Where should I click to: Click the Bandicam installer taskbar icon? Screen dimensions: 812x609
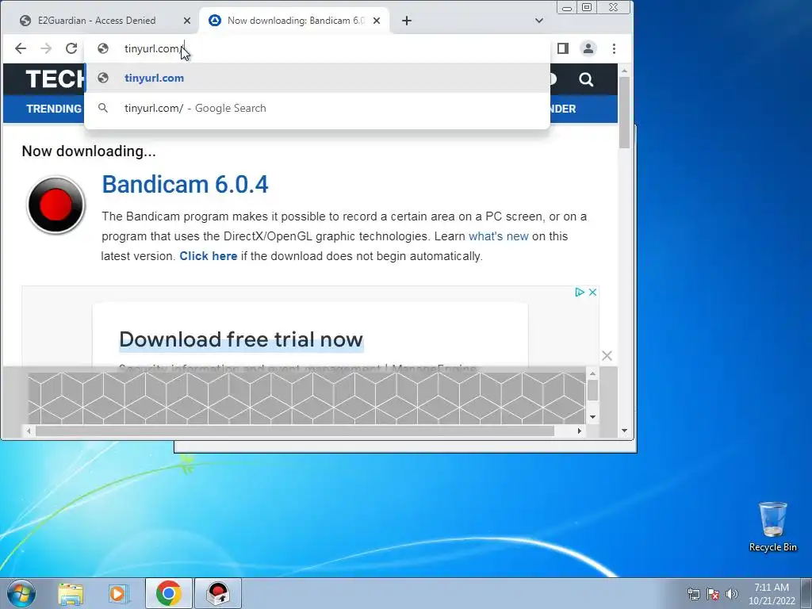218,593
